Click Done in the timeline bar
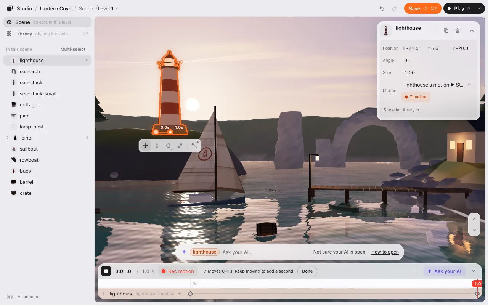Viewport: 488px width, 305px height. [307, 271]
